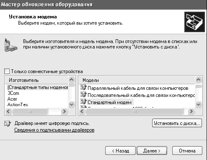Click the digital signature icon near 'Драйвер имеет'
This screenshot has width=207, height=160.
click(8, 124)
